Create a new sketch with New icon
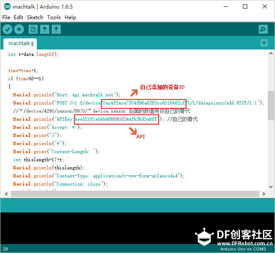275x253 pixels. coord(33,29)
